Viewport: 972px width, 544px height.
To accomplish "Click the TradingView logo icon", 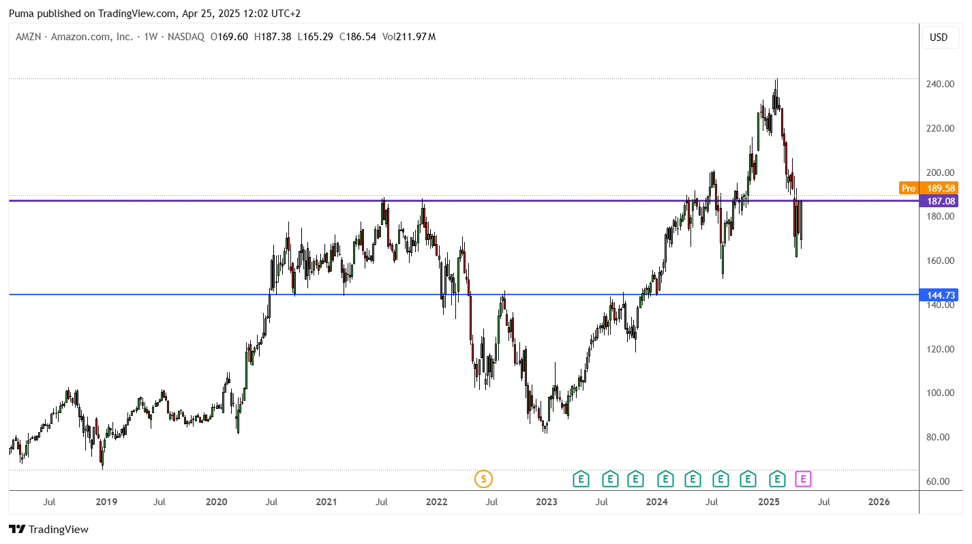I will click(x=17, y=529).
